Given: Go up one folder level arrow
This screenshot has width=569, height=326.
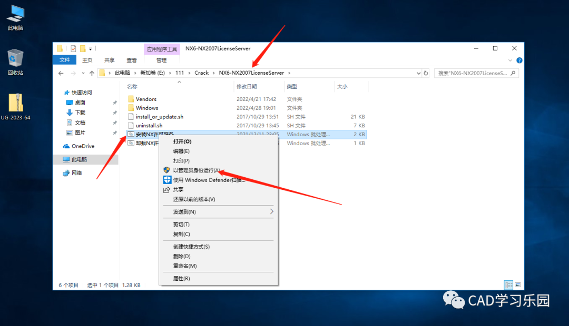Looking at the screenshot, I should point(92,73).
